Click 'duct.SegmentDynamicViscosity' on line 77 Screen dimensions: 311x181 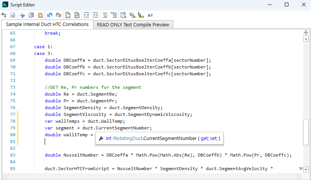(x=152, y=114)
